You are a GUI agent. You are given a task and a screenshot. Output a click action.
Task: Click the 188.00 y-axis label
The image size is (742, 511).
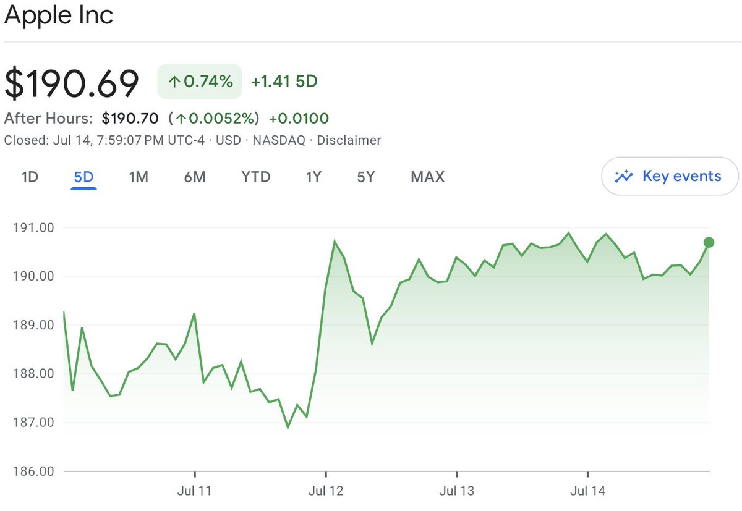pos(33,374)
